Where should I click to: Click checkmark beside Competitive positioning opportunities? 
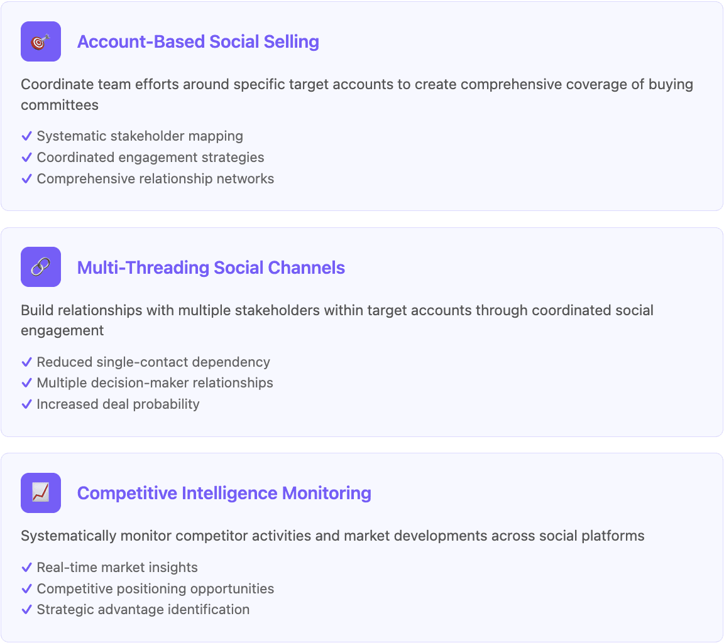click(x=27, y=588)
